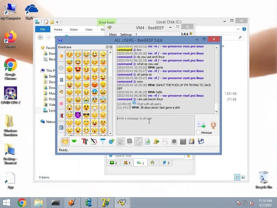Open View tab in Explorer ribbon

point(89,30)
